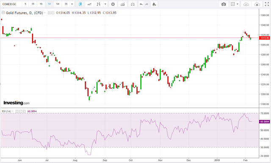271x163 pixels.
Task: Create a price alert bell icon
Action: coord(154,4)
